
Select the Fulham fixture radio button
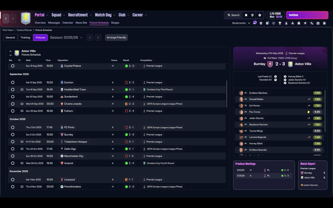pyautogui.click(x=13, y=111)
